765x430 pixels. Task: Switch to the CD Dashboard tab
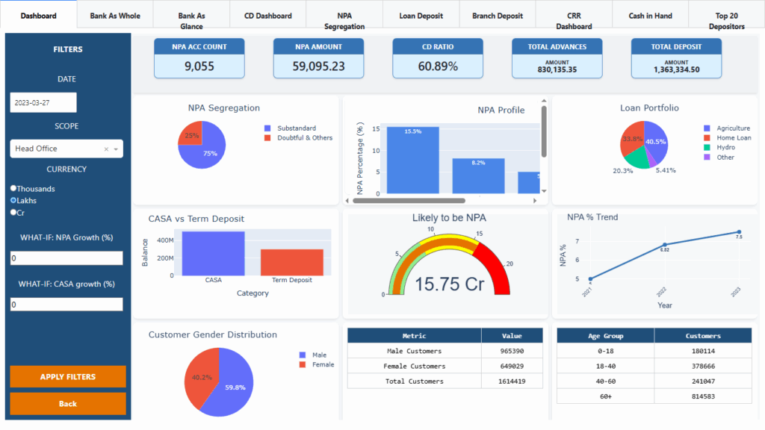point(267,16)
